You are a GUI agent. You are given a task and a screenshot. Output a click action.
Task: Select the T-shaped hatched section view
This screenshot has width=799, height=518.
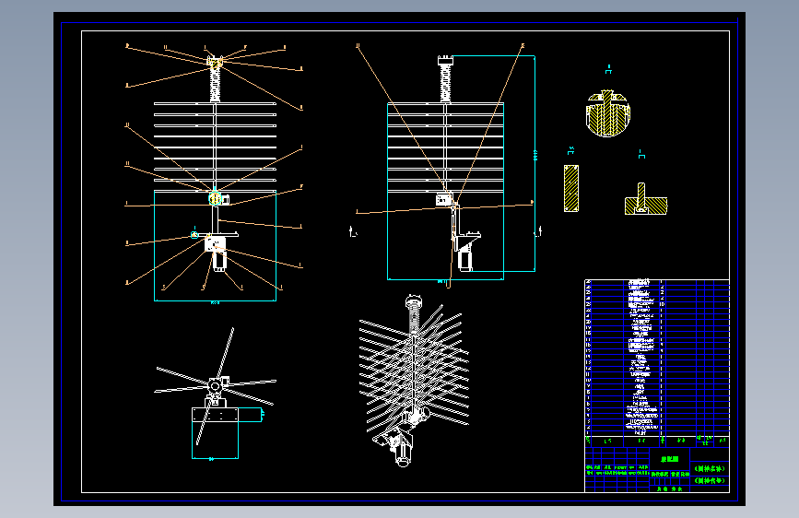click(x=646, y=199)
